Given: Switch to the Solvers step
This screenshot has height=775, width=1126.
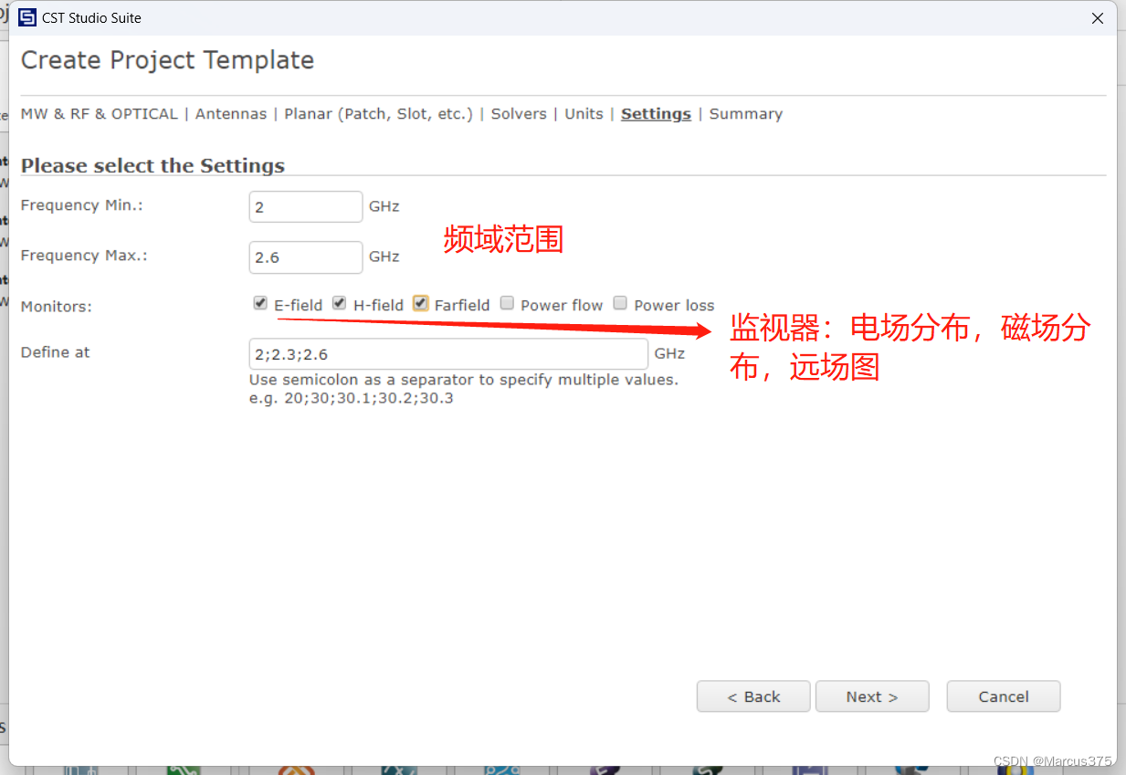Looking at the screenshot, I should pos(519,113).
